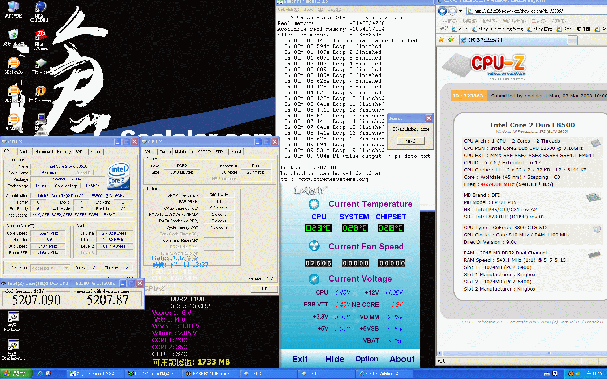The height and width of the screenshot is (379, 607).
Task: Click the keyboard icon in the language bar
Action: click(x=547, y=374)
